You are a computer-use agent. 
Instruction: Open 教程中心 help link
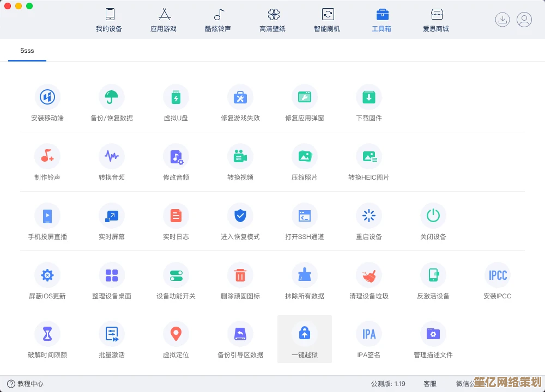[26, 384]
